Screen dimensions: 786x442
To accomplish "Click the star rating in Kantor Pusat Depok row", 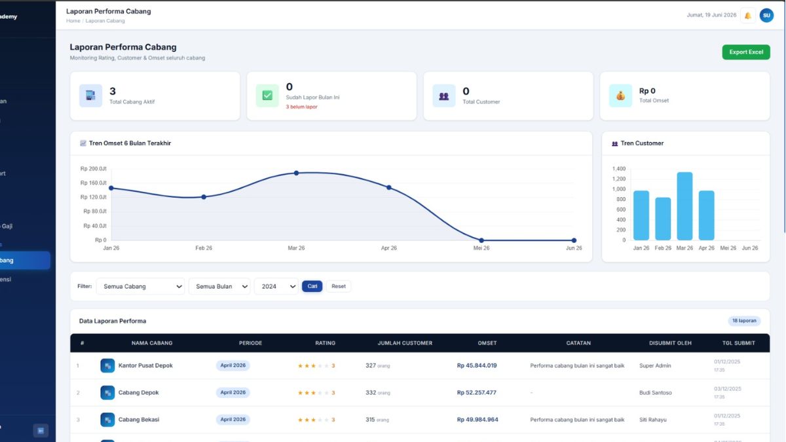I will pyautogui.click(x=316, y=365).
